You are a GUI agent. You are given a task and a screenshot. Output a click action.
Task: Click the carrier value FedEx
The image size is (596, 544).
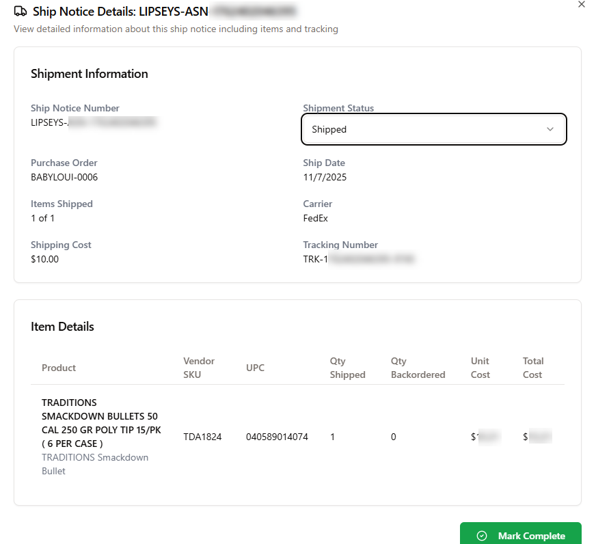(316, 218)
